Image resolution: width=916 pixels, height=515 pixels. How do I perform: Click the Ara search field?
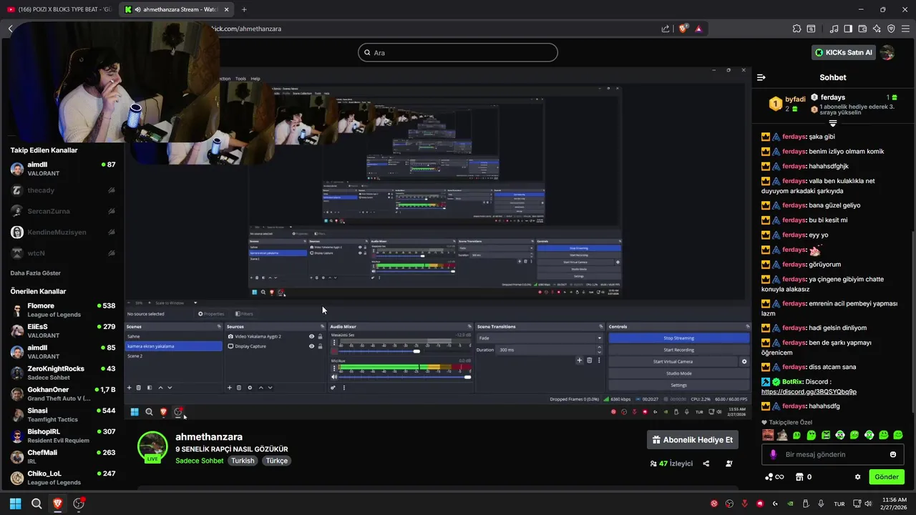point(458,52)
